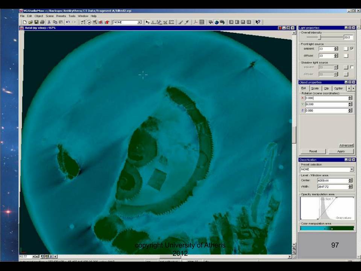Viewport: 361px width, 271px height.
Task: Click the greyed Redo arrow icon
Action: 74,22
